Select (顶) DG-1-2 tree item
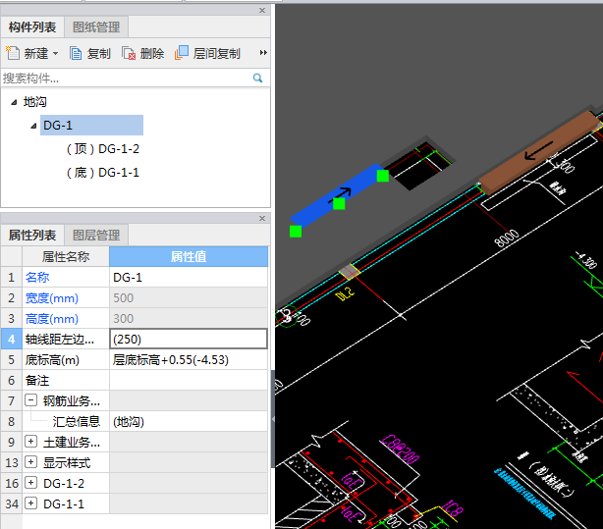This screenshot has width=603, height=529. coord(103,149)
